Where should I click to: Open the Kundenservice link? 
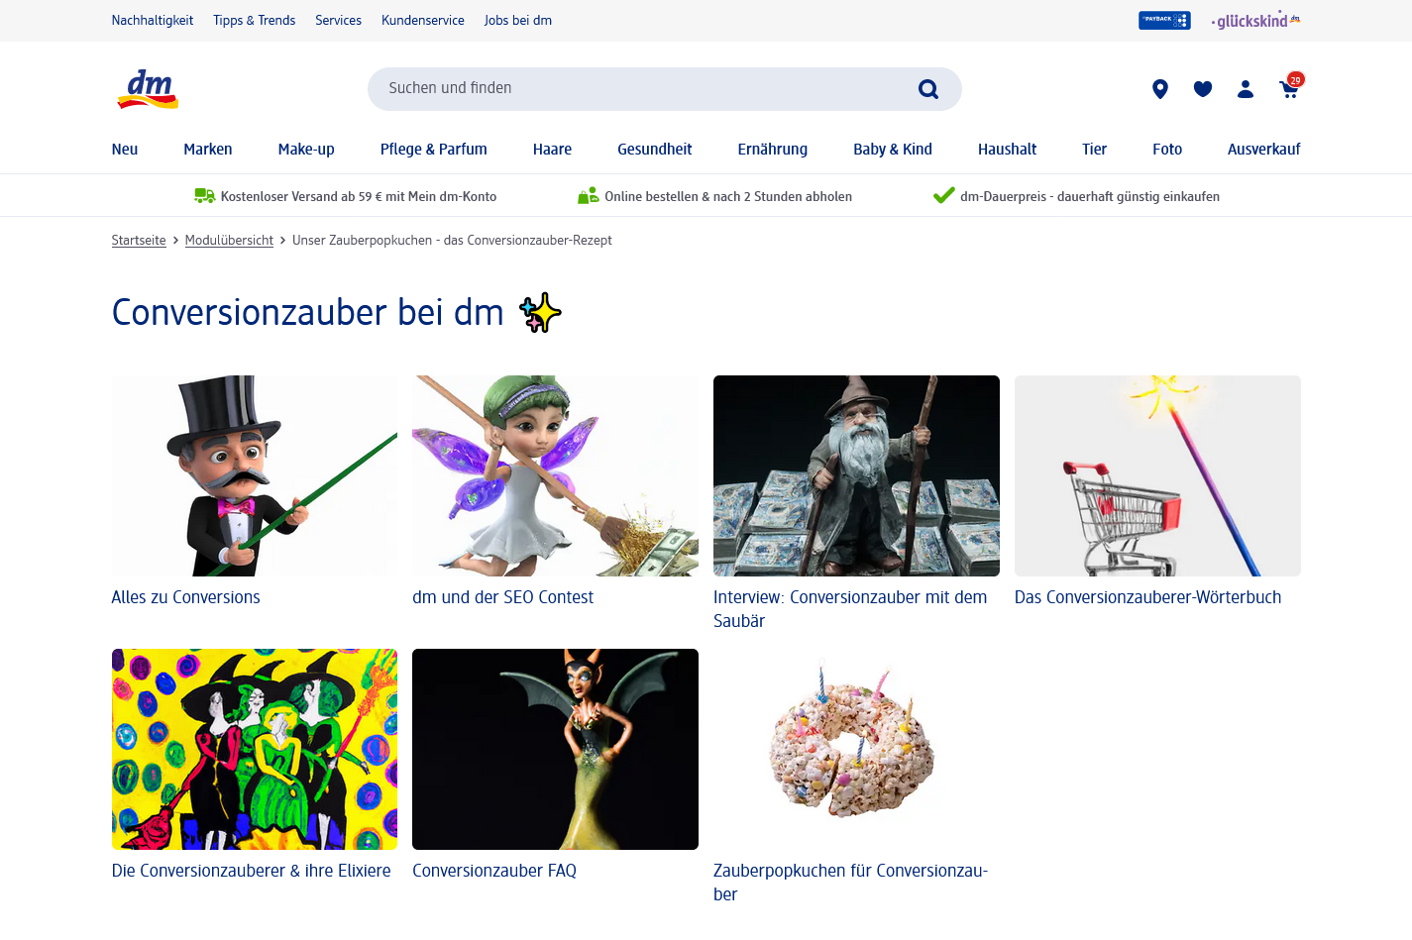point(423,20)
